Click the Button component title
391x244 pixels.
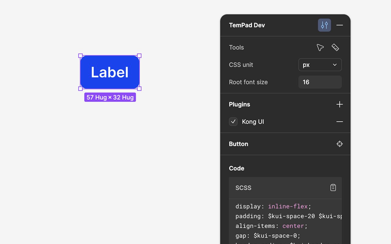click(238, 144)
